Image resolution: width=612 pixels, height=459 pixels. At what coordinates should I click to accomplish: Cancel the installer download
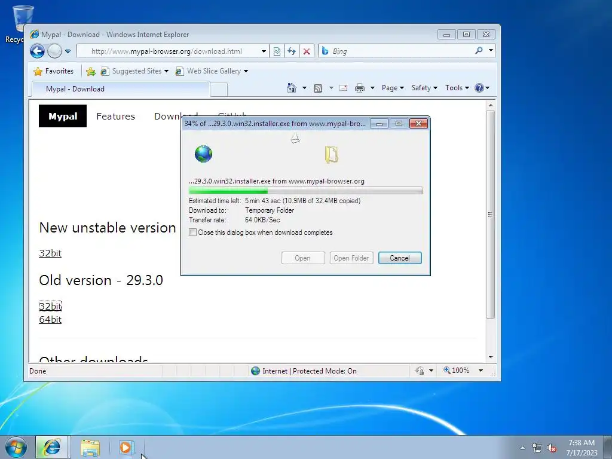coord(400,258)
